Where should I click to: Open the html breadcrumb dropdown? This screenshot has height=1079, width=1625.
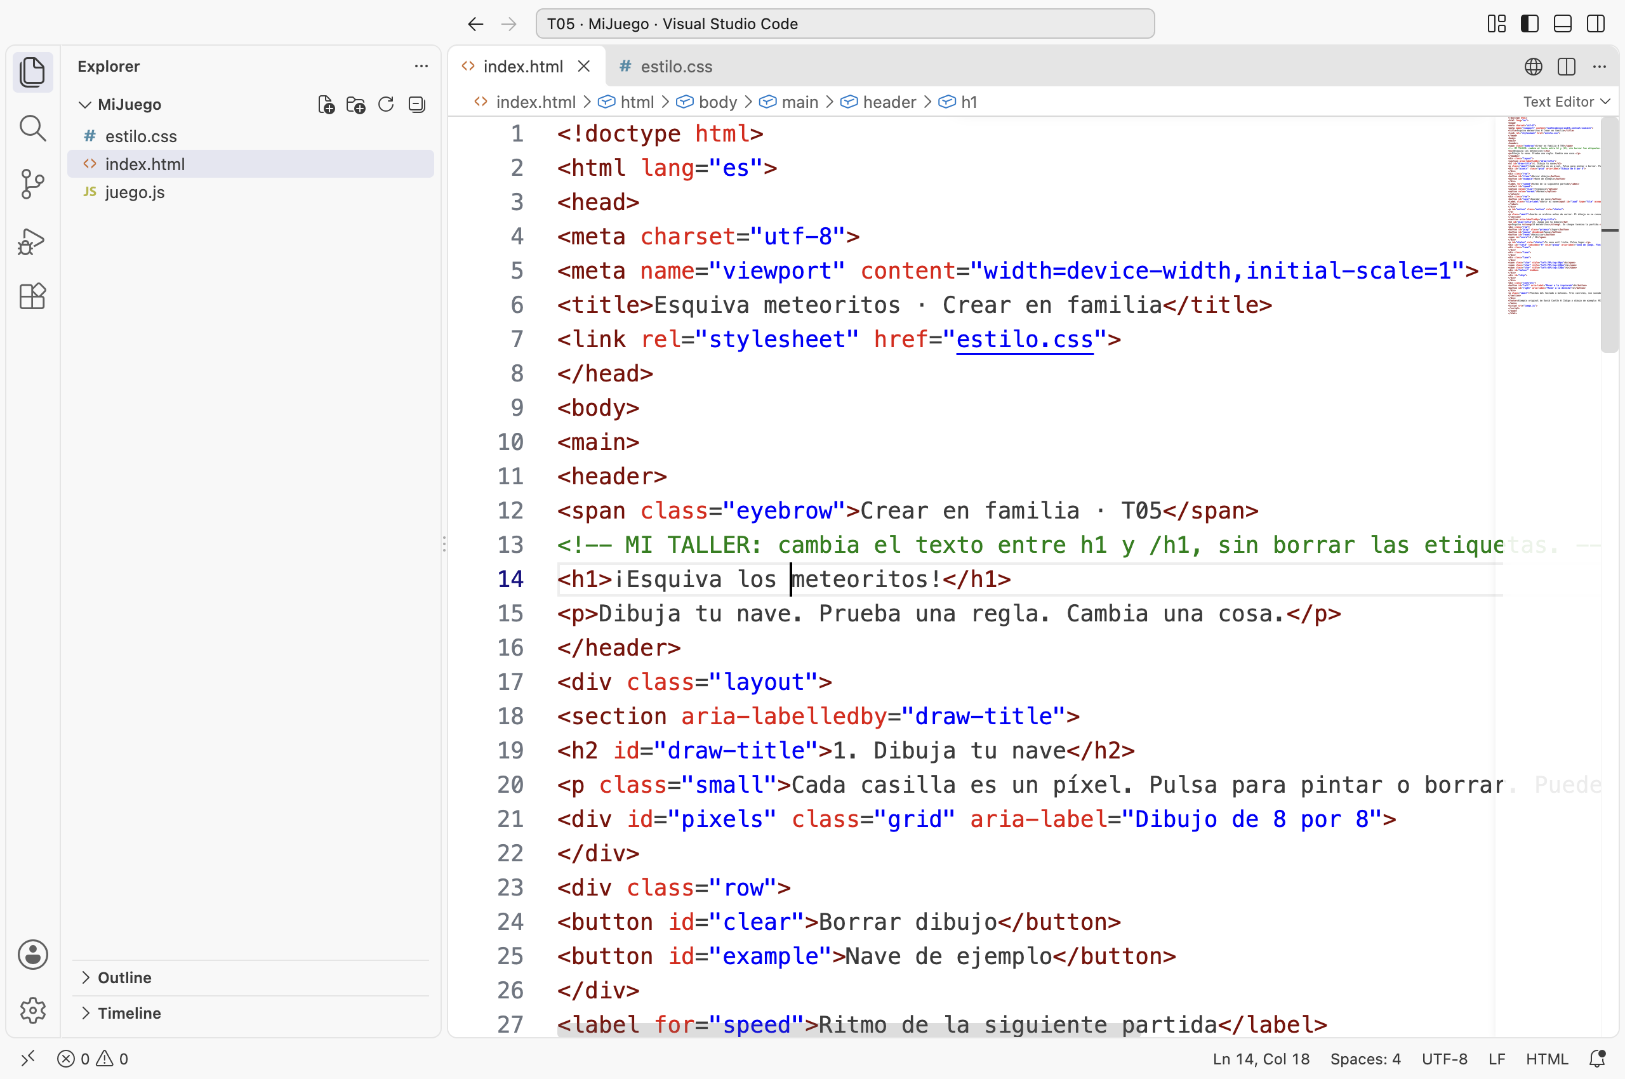pyautogui.click(x=626, y=102)
